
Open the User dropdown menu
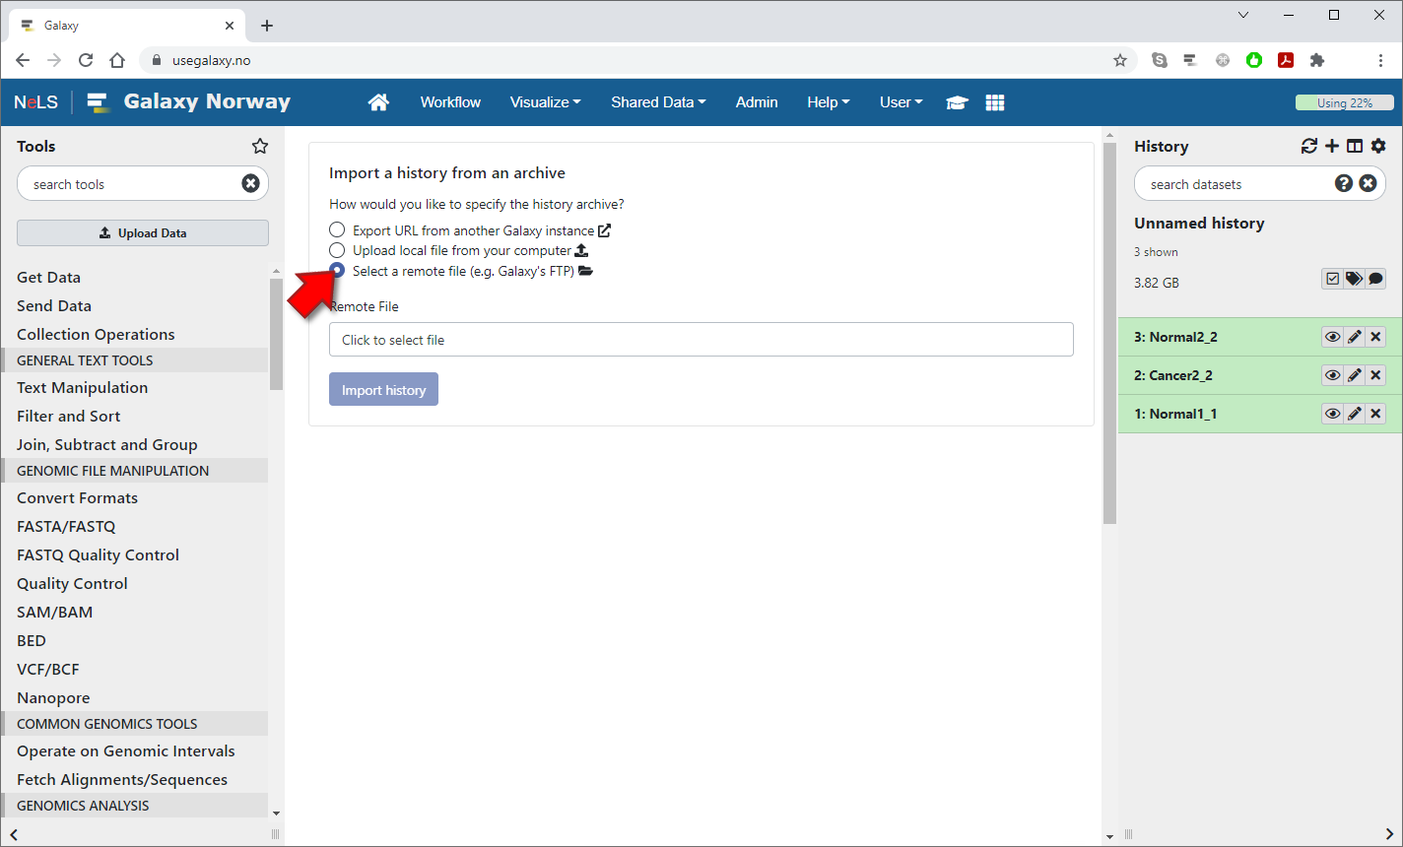pyautogui.click(x=901, y=102)
